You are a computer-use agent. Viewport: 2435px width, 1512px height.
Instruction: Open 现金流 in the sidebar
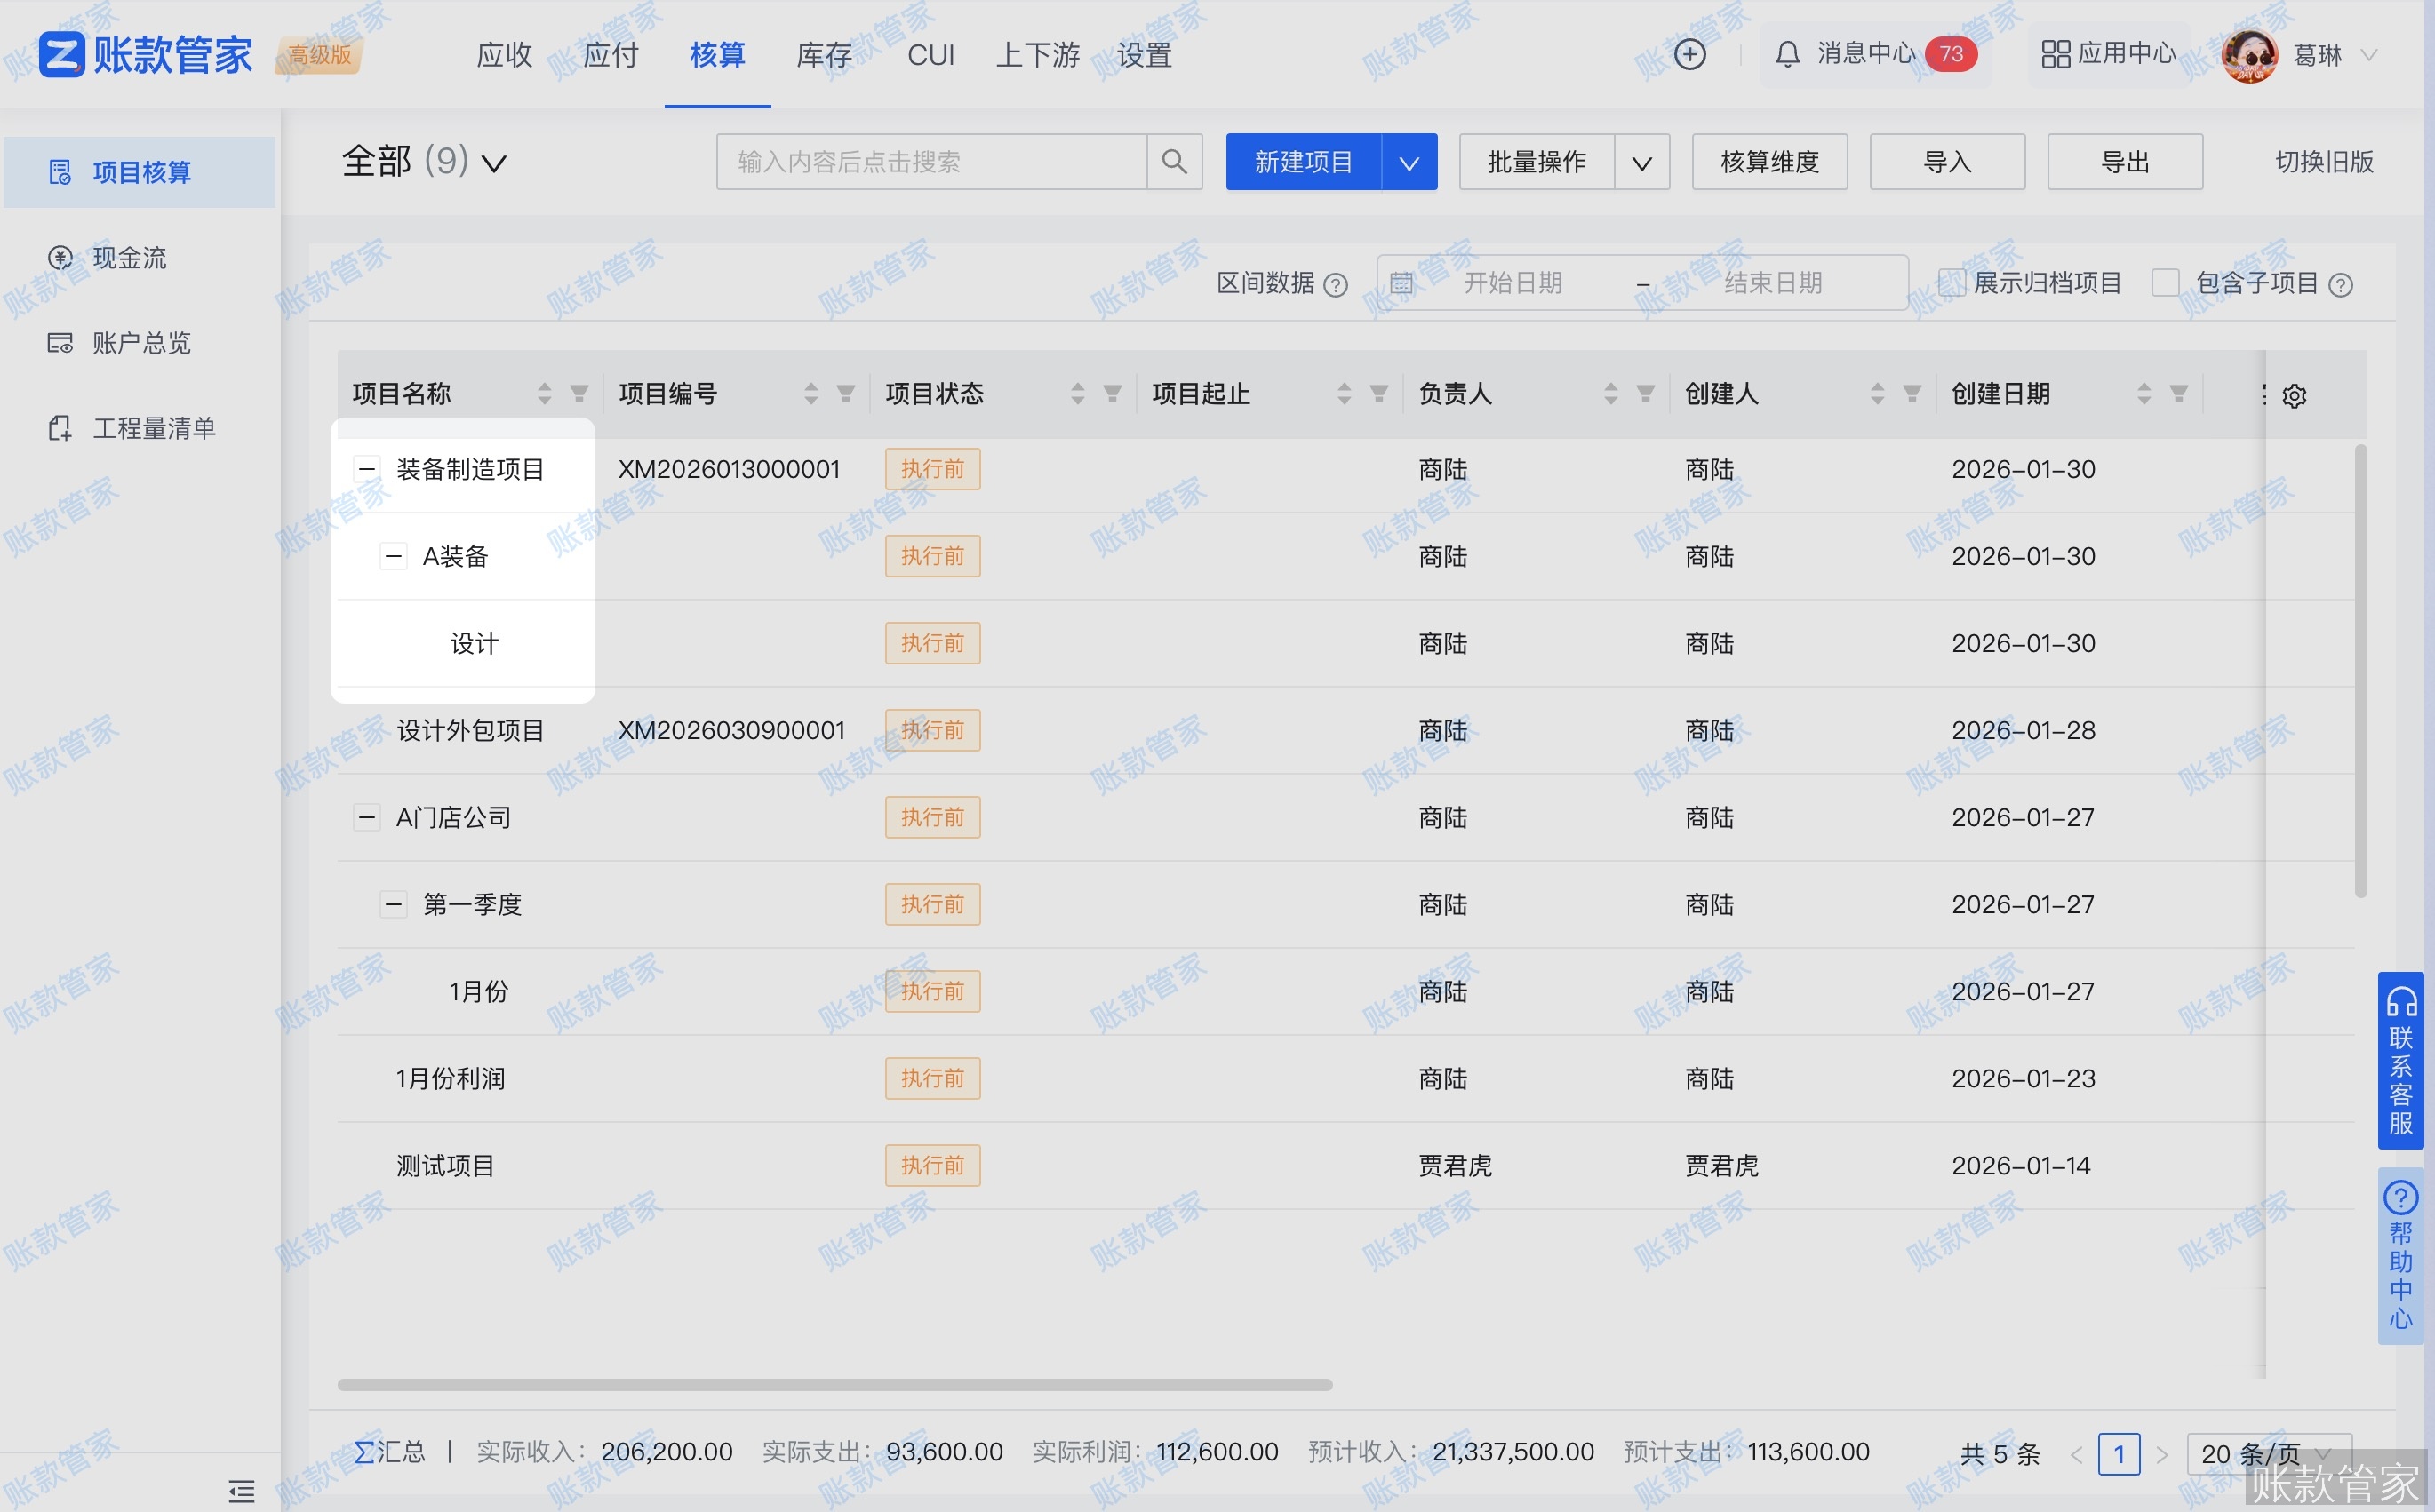[x=129, y=258]
